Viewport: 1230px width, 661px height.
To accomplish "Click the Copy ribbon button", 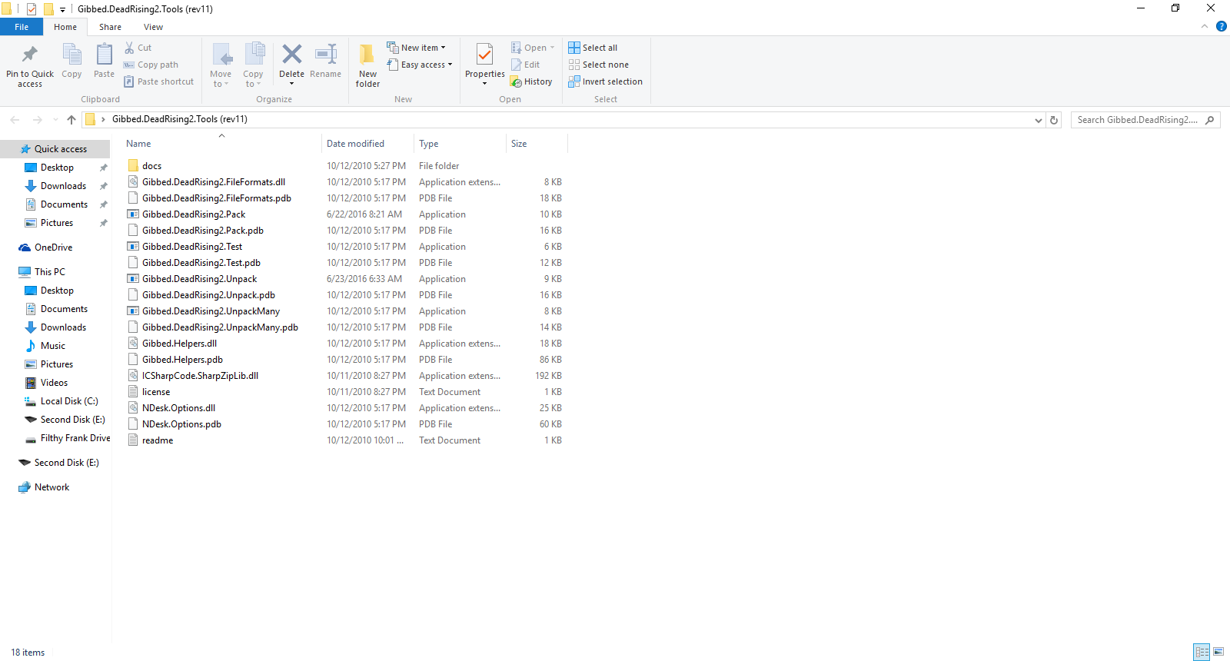I will point(71,61).
